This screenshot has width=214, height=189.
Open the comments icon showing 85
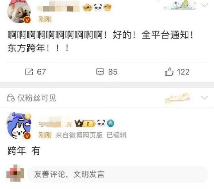[100, 72]
